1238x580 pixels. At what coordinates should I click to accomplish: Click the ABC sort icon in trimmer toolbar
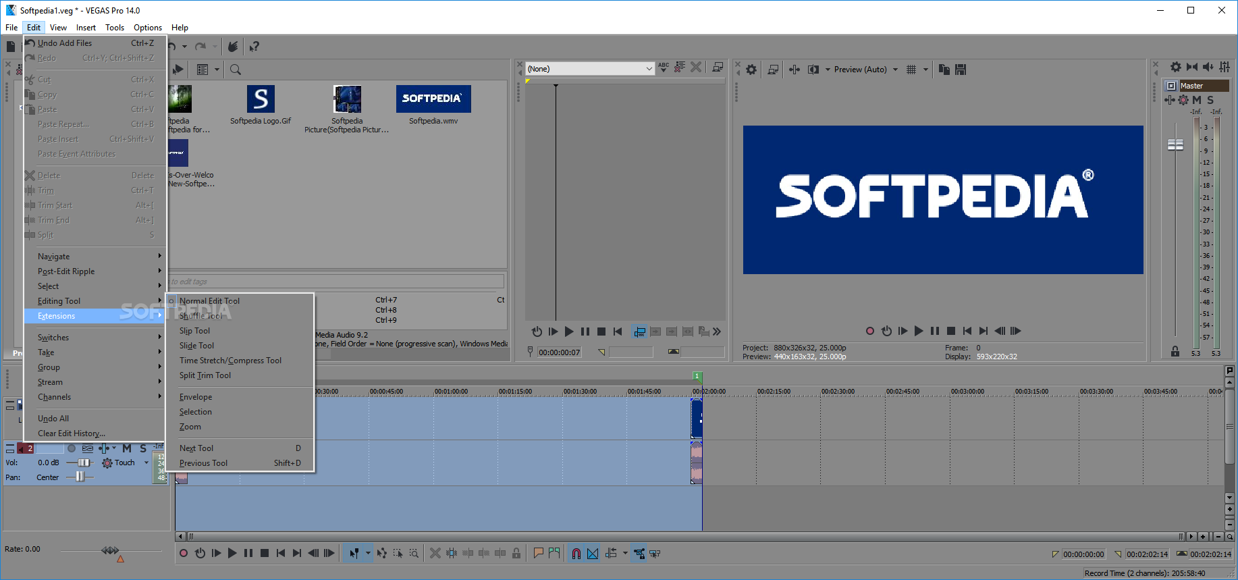tap(664, 67)
